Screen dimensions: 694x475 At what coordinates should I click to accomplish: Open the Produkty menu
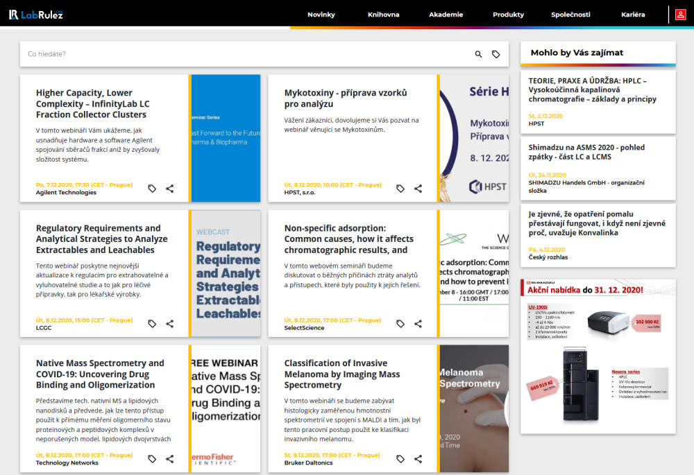pyautogui.click(x=508, y=15)
